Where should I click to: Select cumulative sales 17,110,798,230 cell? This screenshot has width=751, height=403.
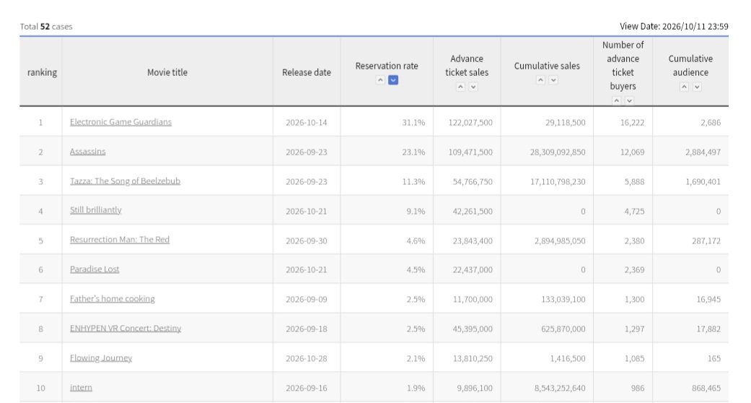pos(547,181)
